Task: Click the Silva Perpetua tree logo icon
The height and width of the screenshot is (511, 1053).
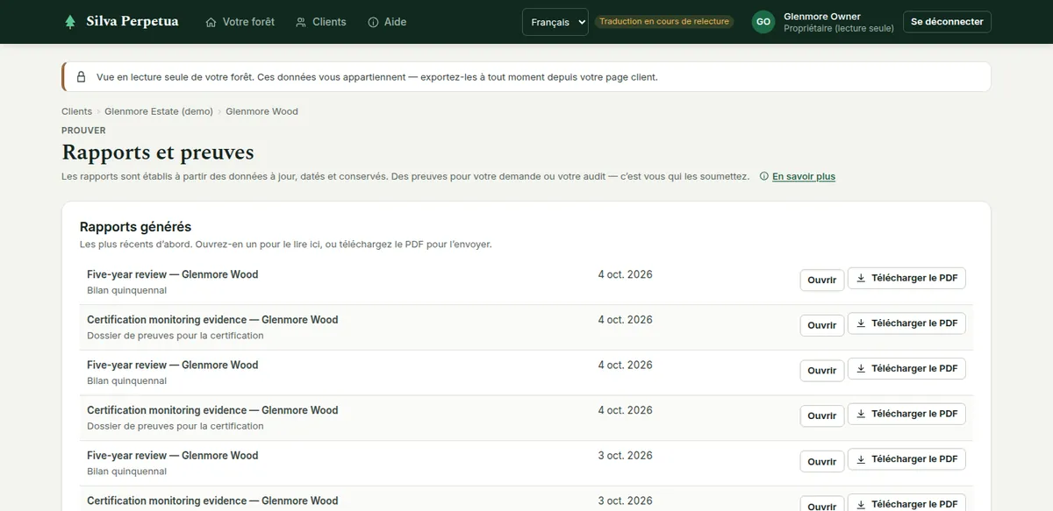Action: click(70, 22)
